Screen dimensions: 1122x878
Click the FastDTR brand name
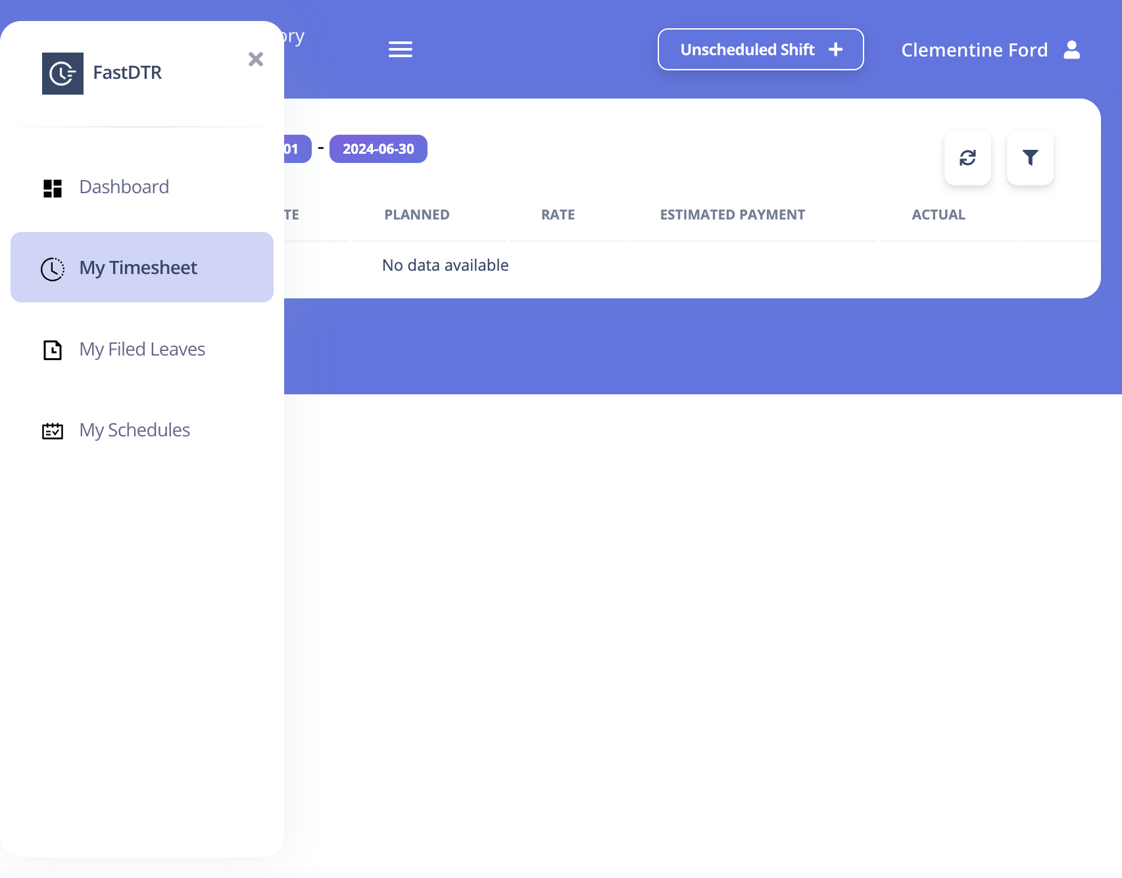[x=128, y=72]
